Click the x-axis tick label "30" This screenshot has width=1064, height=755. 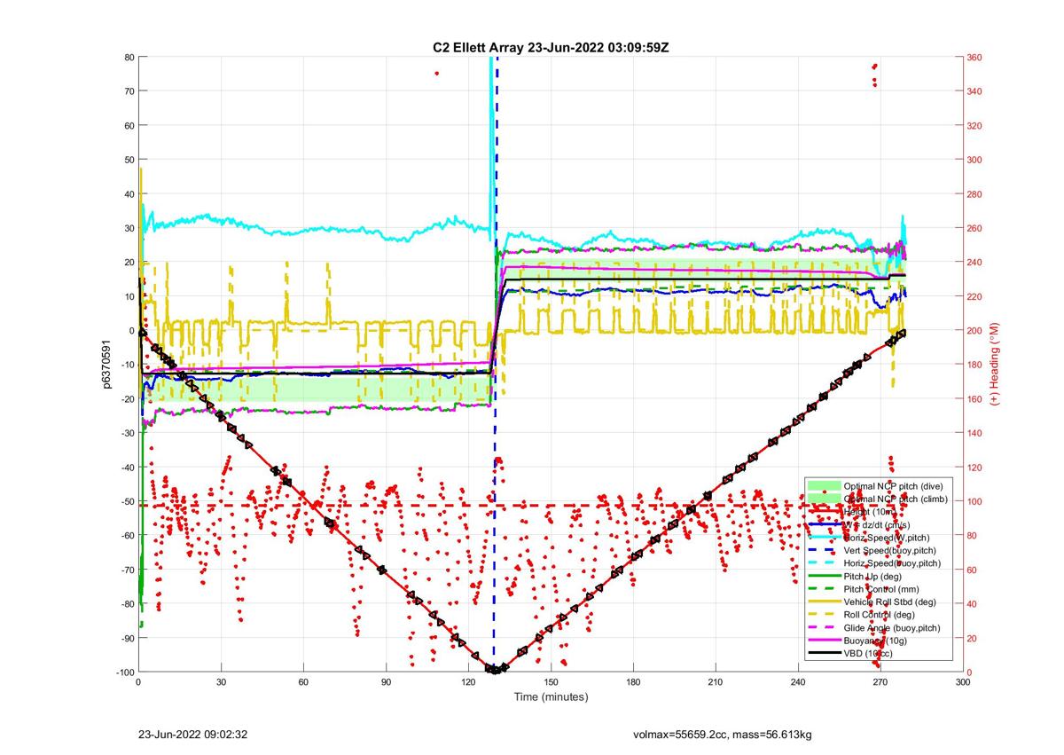tap(221, 681)
